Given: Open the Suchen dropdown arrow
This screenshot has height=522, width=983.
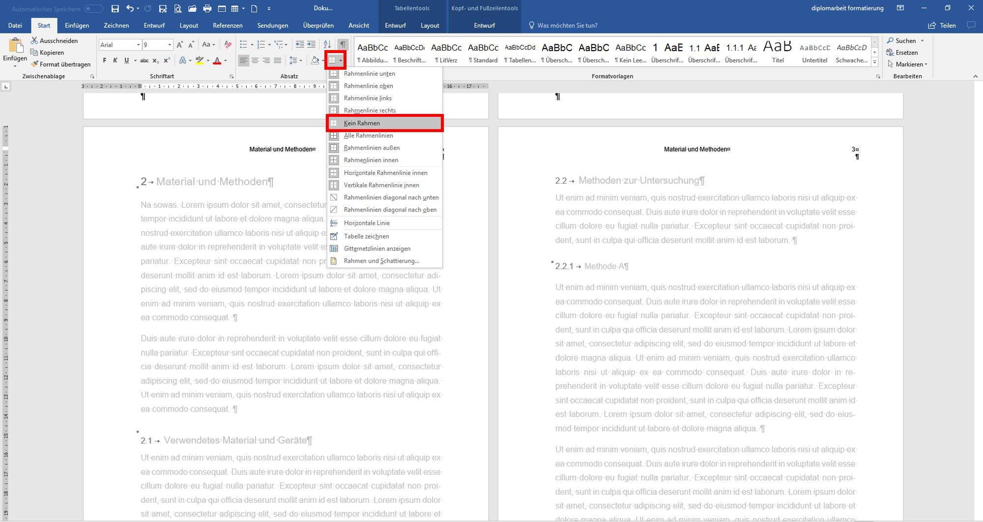Looking at the screenshot, I should [x=922, y=41].
